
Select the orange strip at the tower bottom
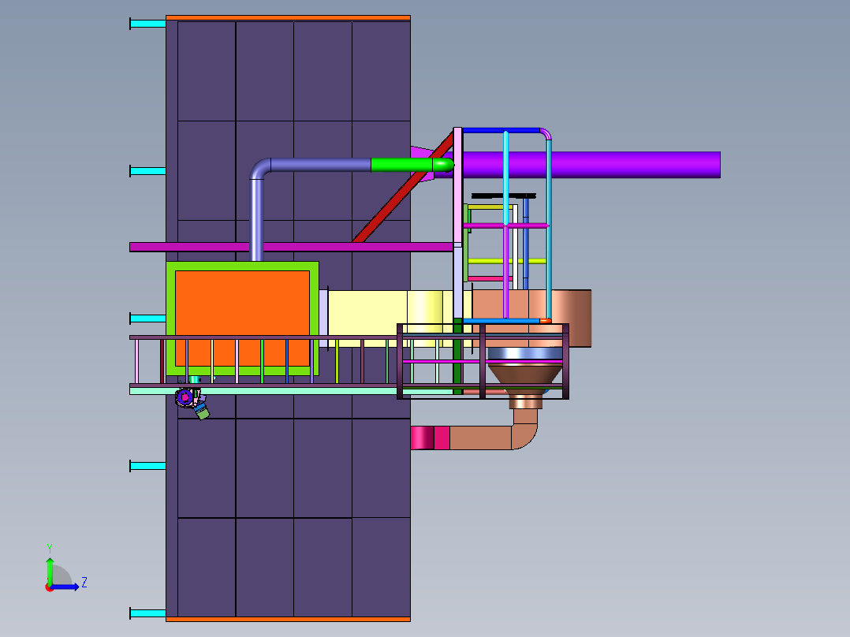coord(288,620)
